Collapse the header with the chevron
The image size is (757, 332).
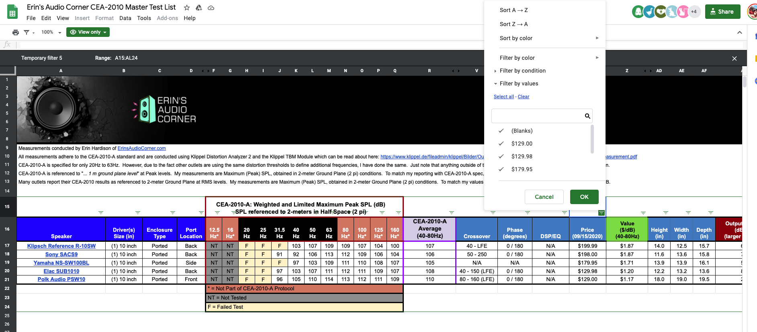(x=740, y=32)
